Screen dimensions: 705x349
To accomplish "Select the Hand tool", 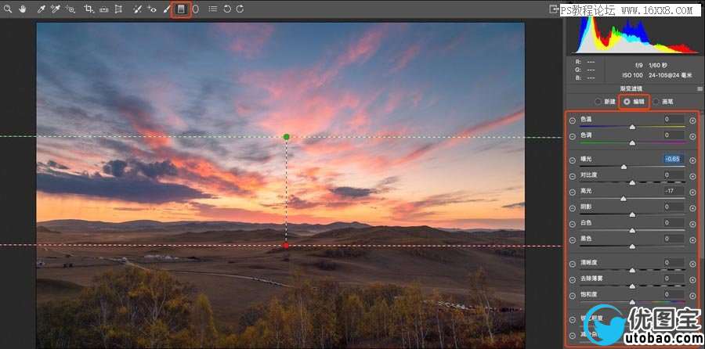I will point(23,9).
